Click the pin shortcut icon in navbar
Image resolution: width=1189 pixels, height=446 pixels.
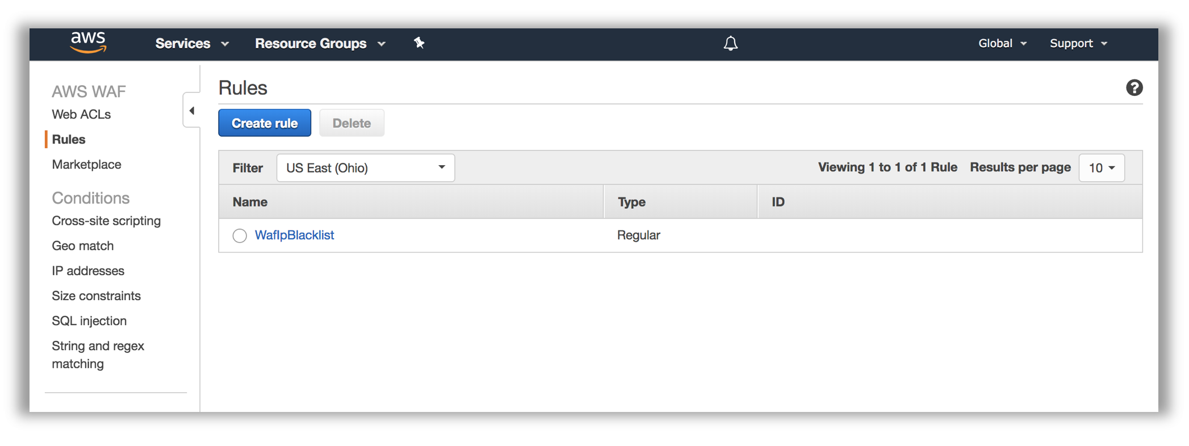(419, 43)
